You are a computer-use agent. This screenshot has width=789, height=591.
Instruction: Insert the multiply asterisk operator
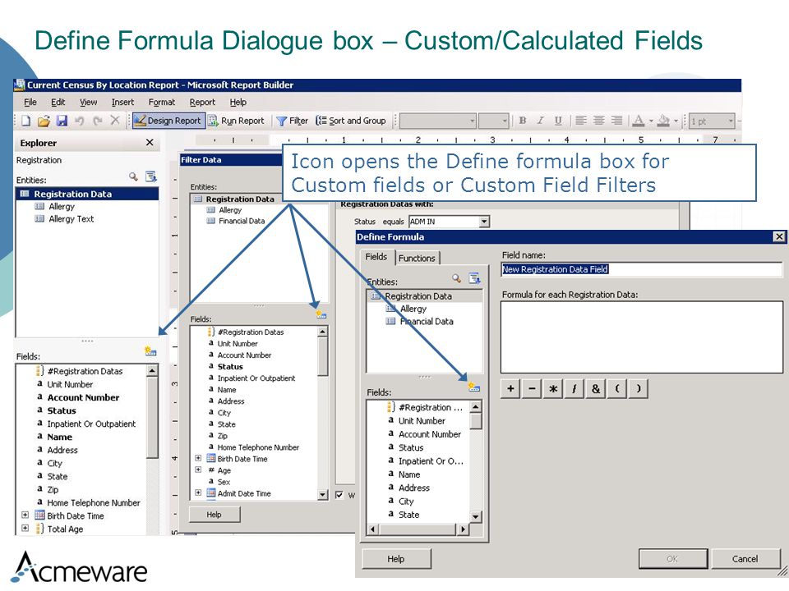point(553,388)
